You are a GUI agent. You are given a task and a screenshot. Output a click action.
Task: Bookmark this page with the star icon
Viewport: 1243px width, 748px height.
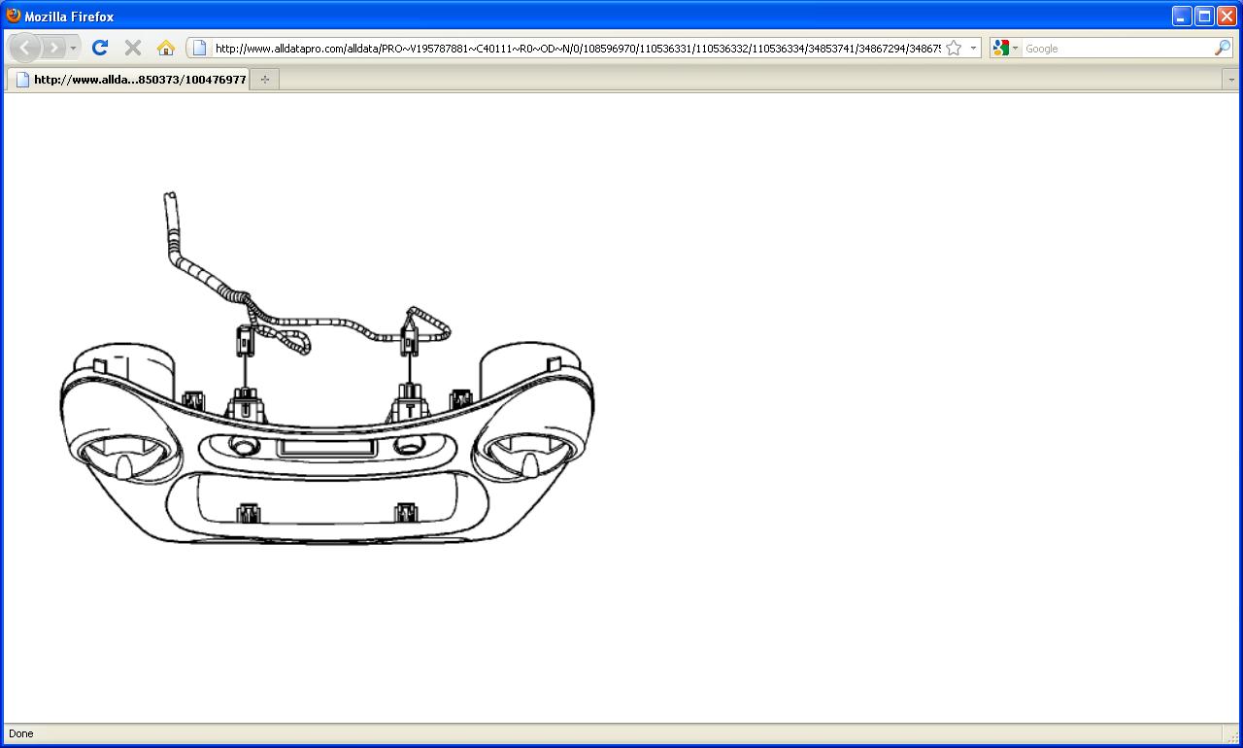pos(954,48)
